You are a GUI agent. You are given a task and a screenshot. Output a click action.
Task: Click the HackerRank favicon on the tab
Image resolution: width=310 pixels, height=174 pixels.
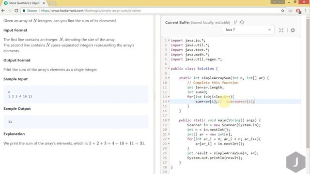pyautogui.click(x=6, y=3)
